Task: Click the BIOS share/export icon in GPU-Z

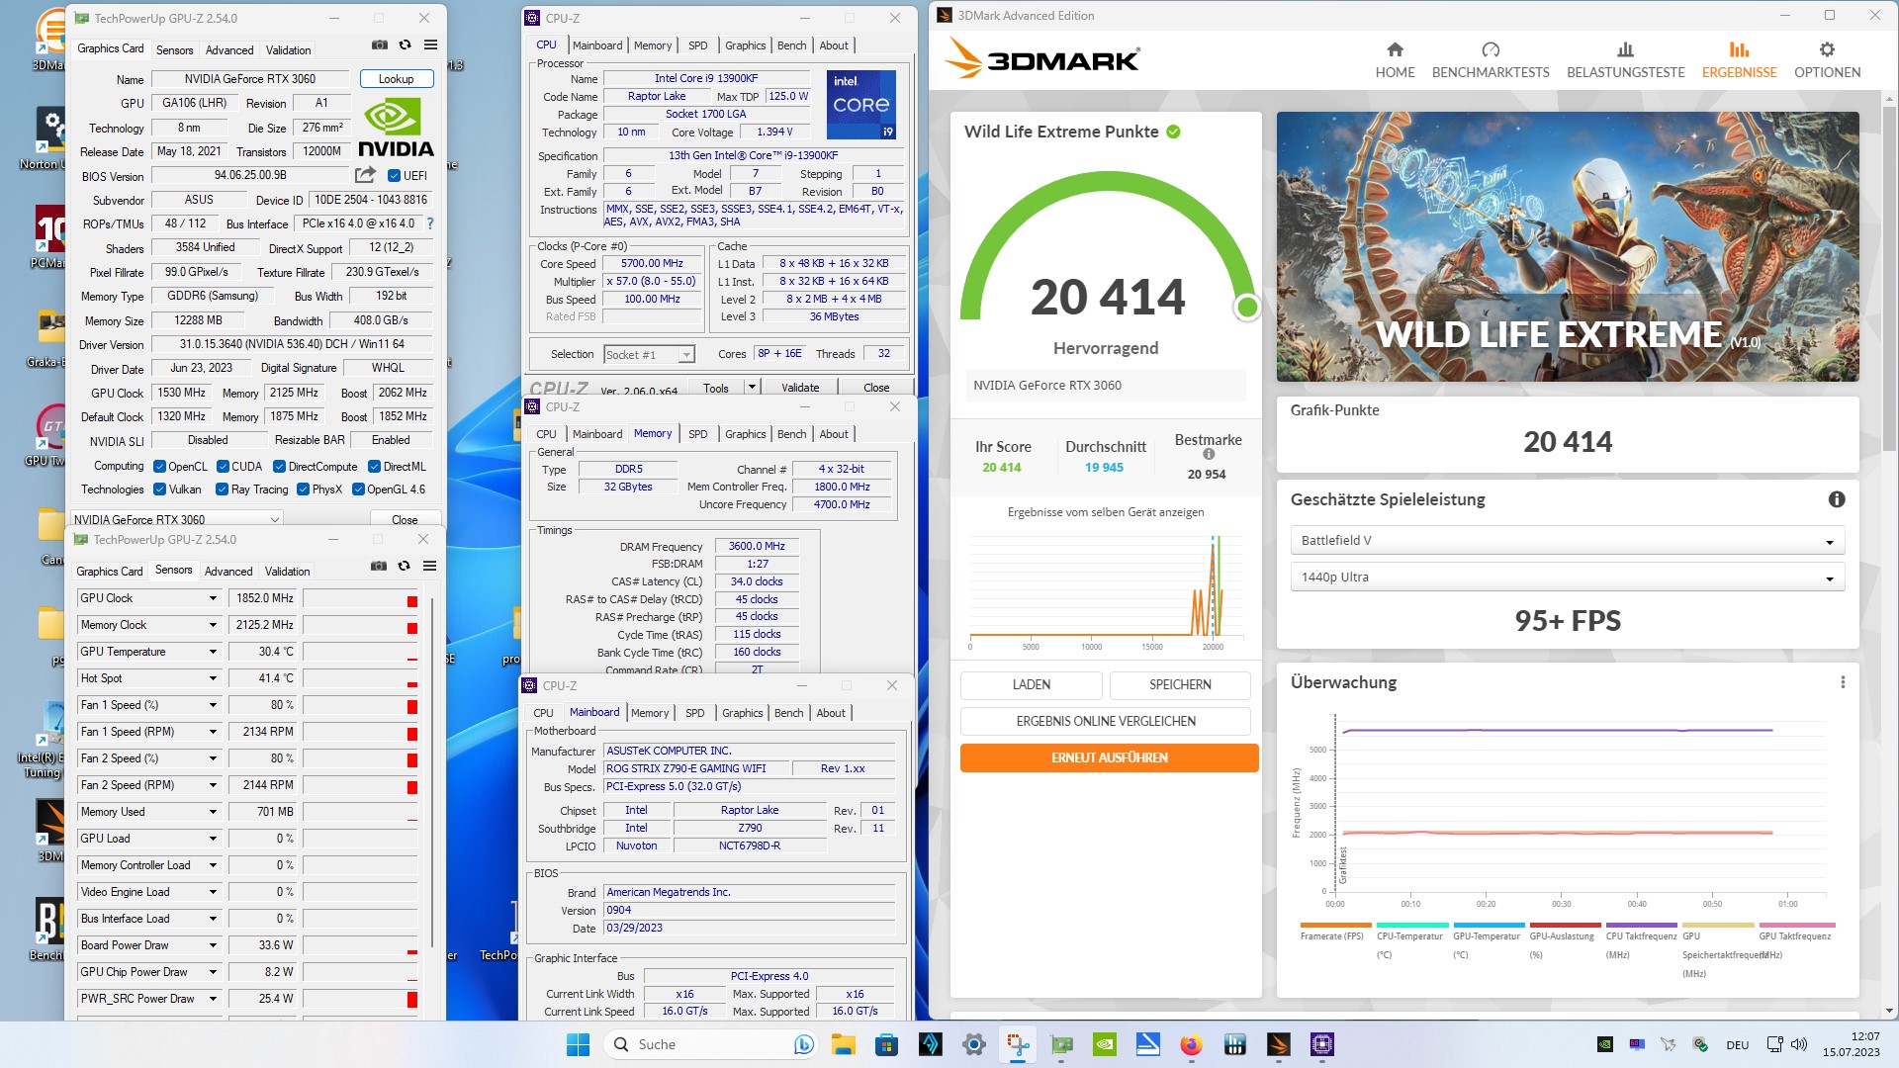Action: (x=366, y=175)
